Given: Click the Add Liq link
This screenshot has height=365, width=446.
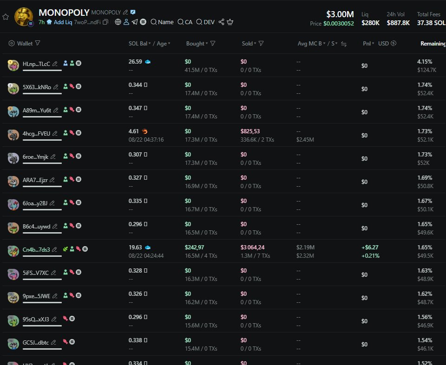Looking at the screenshot, I should tap(63, 22).
